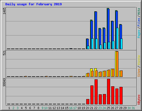Click day 13 on the x-axis
This screenshot has height=111, width=142.
point(58,108)
